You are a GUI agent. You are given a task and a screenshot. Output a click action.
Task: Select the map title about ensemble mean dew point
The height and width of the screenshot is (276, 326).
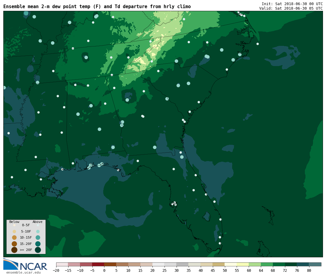[97, 7]
